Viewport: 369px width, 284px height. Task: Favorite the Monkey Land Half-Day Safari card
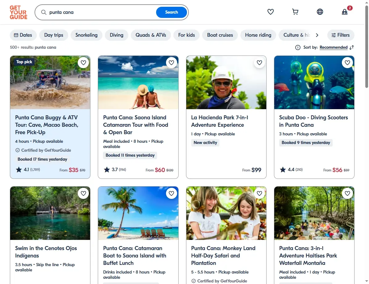click(259, 193)
